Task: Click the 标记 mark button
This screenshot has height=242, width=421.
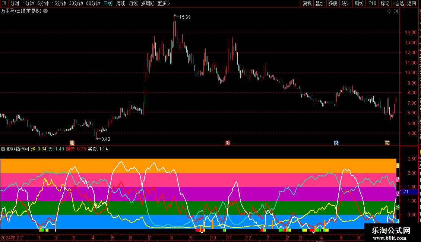Action: (x=385, y=3)
